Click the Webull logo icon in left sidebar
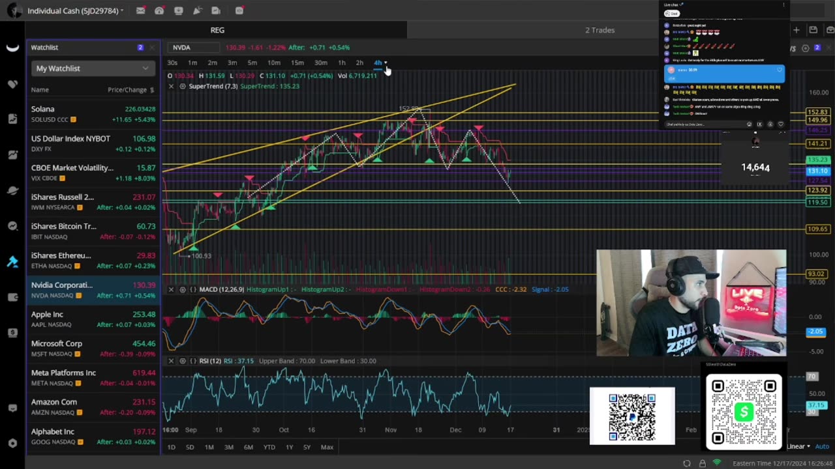835x469 pixels. tap(12, 48)
